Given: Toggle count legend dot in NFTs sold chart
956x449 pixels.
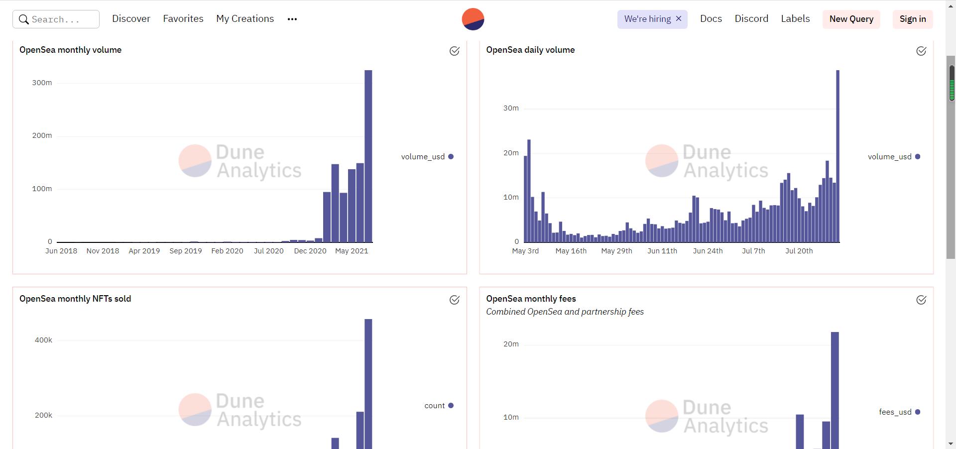Looking at the screenshot, I should 451,406.
